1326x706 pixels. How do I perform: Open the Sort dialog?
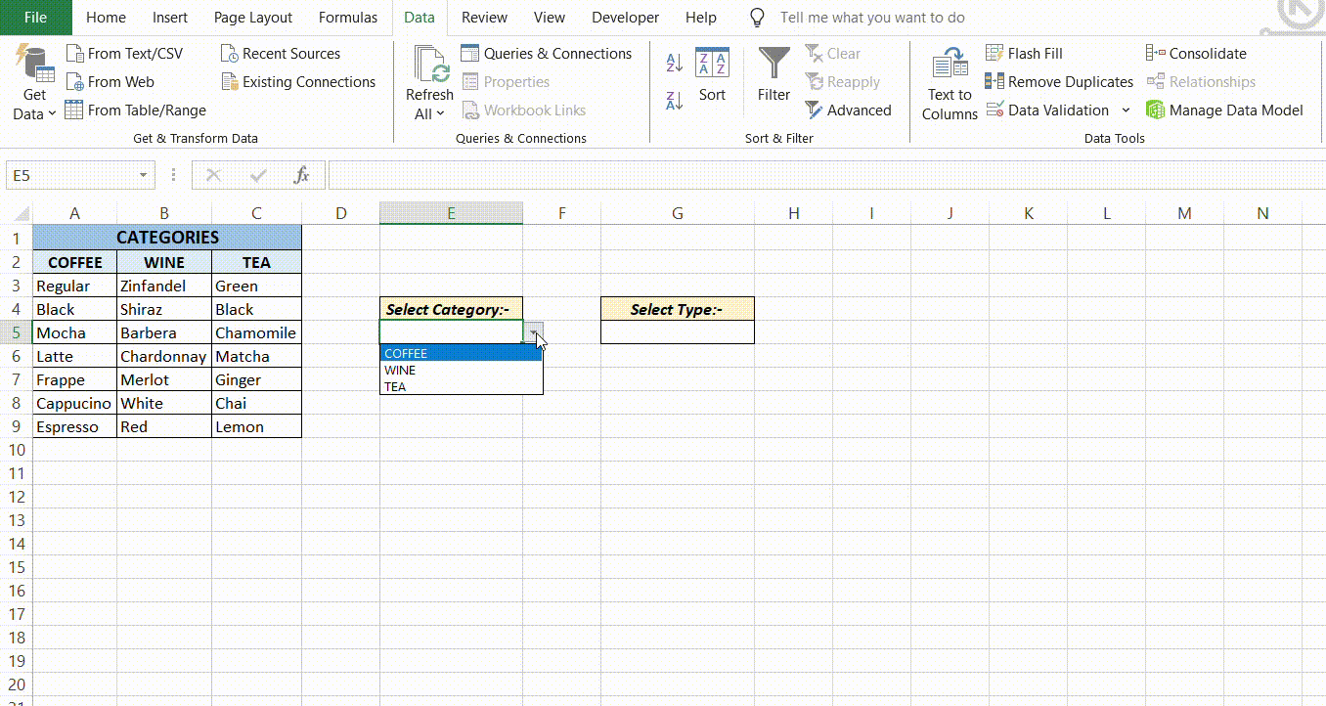pos(712,75)
